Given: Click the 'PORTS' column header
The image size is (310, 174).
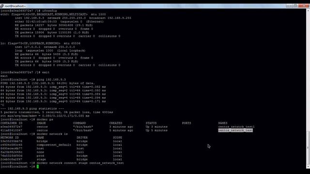Looking at the screenshot, I should (x=186, y=123).
